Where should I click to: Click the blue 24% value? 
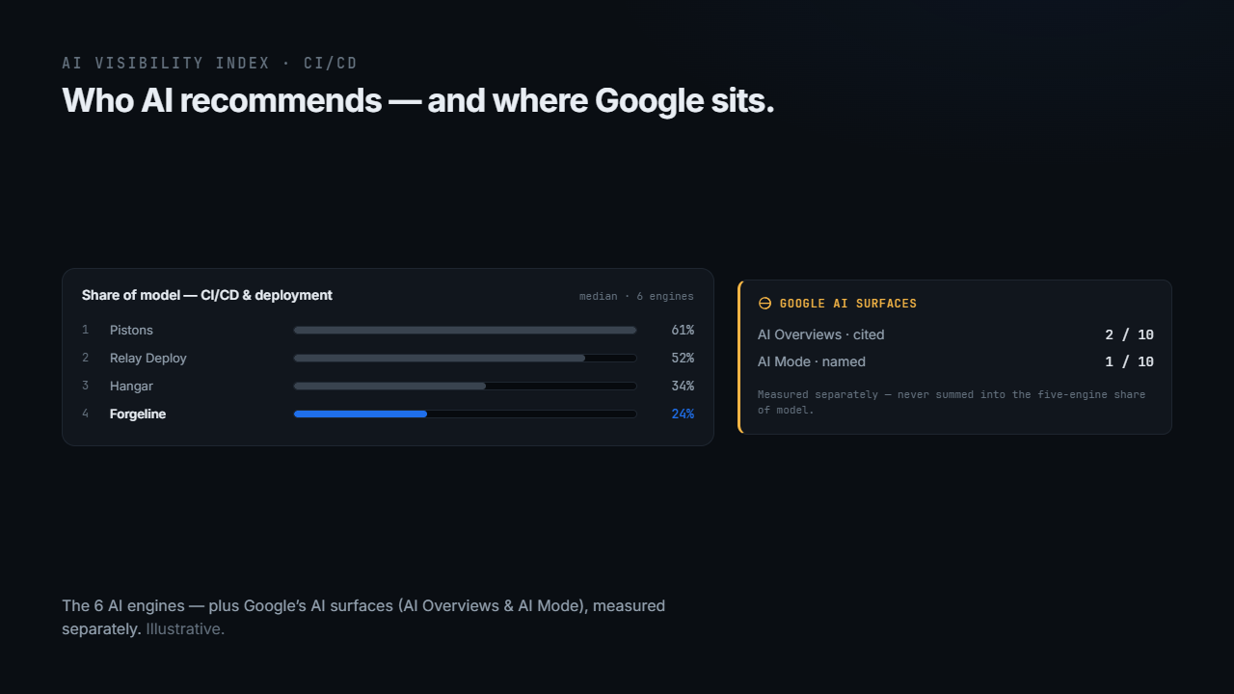[683, 414]
